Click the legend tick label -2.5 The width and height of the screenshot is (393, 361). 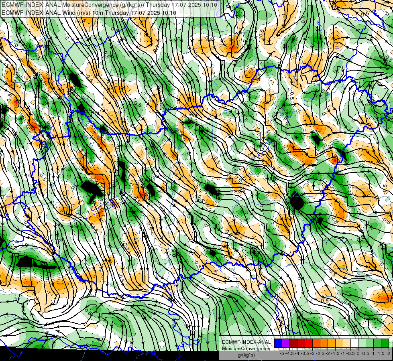tap(320, 353)
